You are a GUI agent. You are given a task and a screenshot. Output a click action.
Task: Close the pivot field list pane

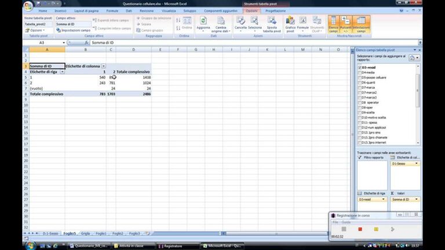tap(420, 50)
